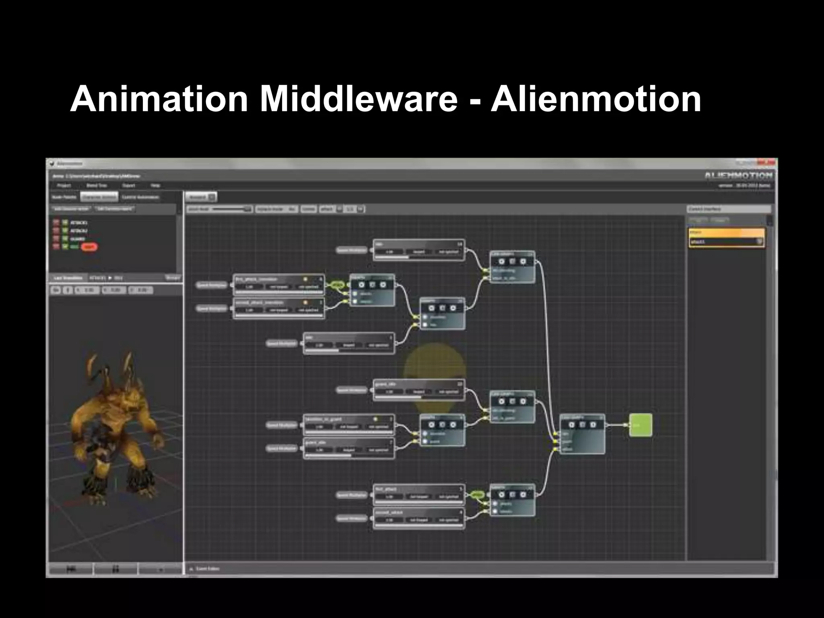824x618 pixels.
Task: Click the middle square icon on the final blend node
Action: tap(582, 425)
